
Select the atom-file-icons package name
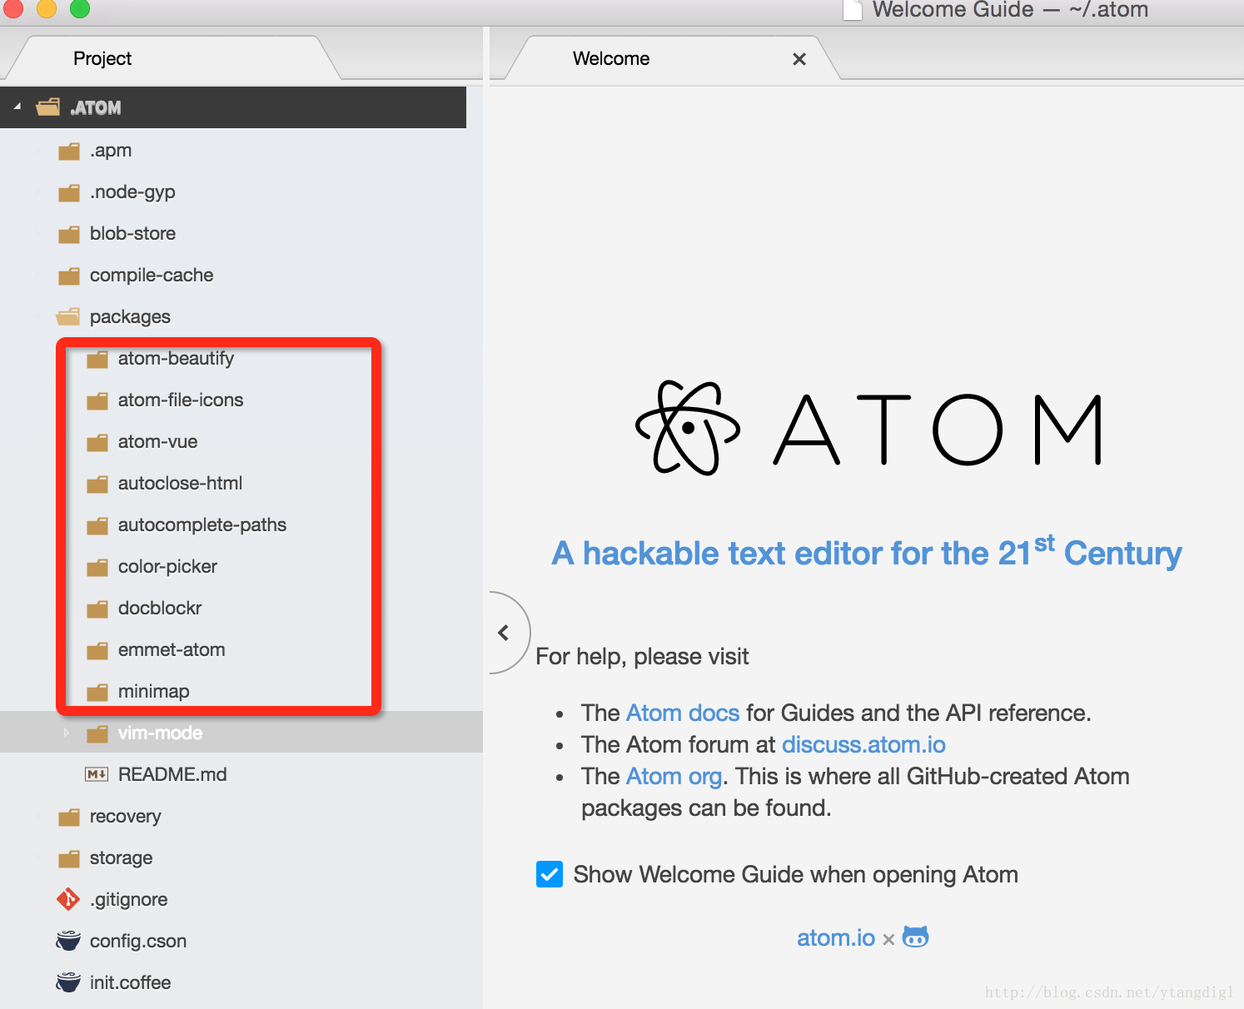click(181, 400)
